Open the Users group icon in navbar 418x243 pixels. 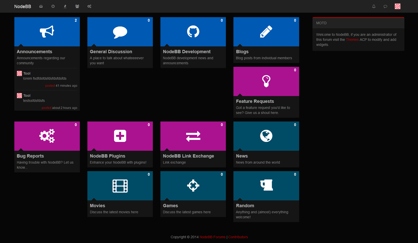click(x=77, y=6)
